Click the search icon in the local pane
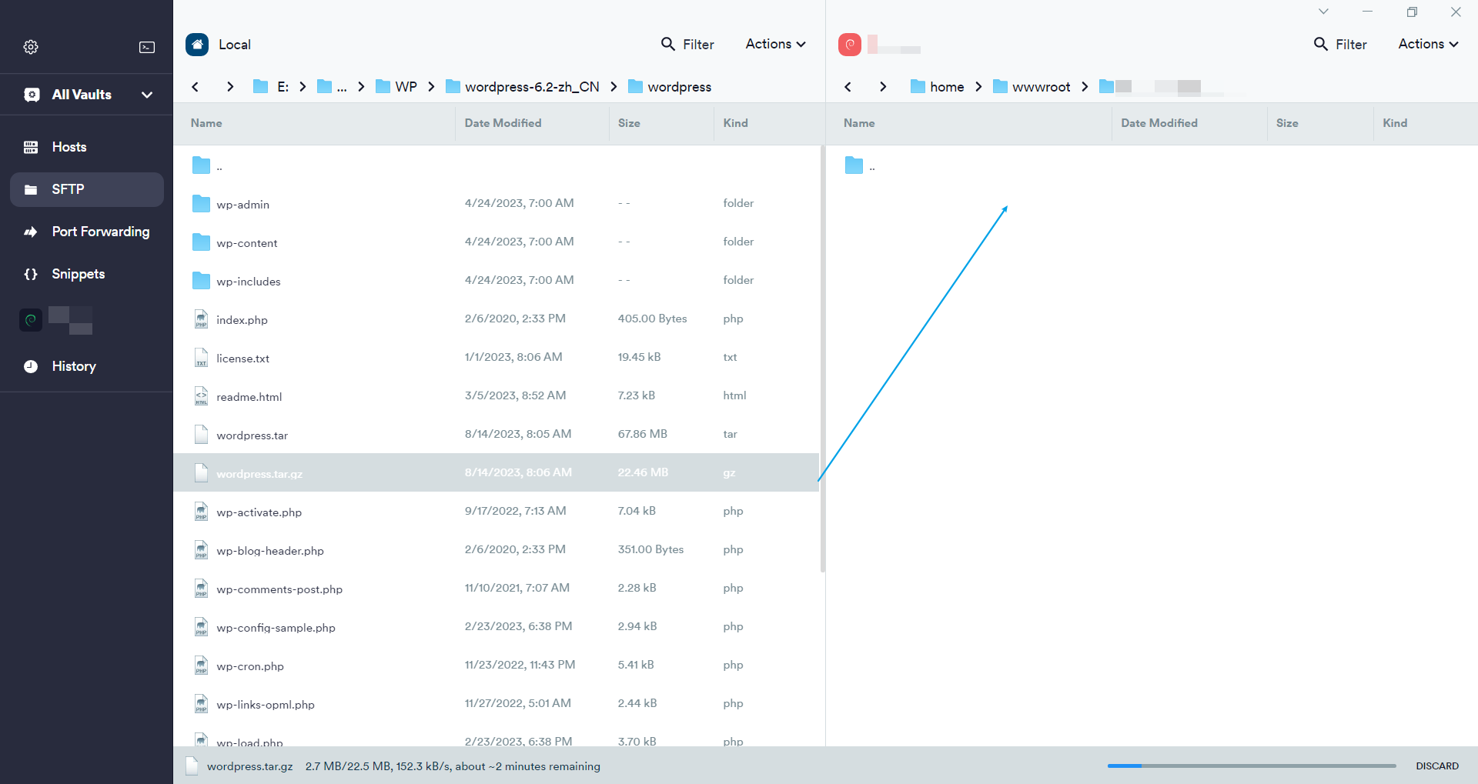1478x784 pixels. pos(667,45)
